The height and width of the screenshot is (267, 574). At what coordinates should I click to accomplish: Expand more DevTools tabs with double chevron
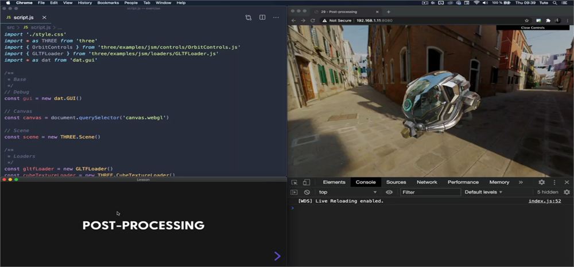coord(521,182)
